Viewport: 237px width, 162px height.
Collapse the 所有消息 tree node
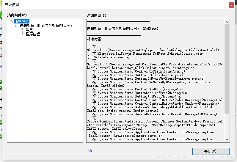[x=11, y=22]
